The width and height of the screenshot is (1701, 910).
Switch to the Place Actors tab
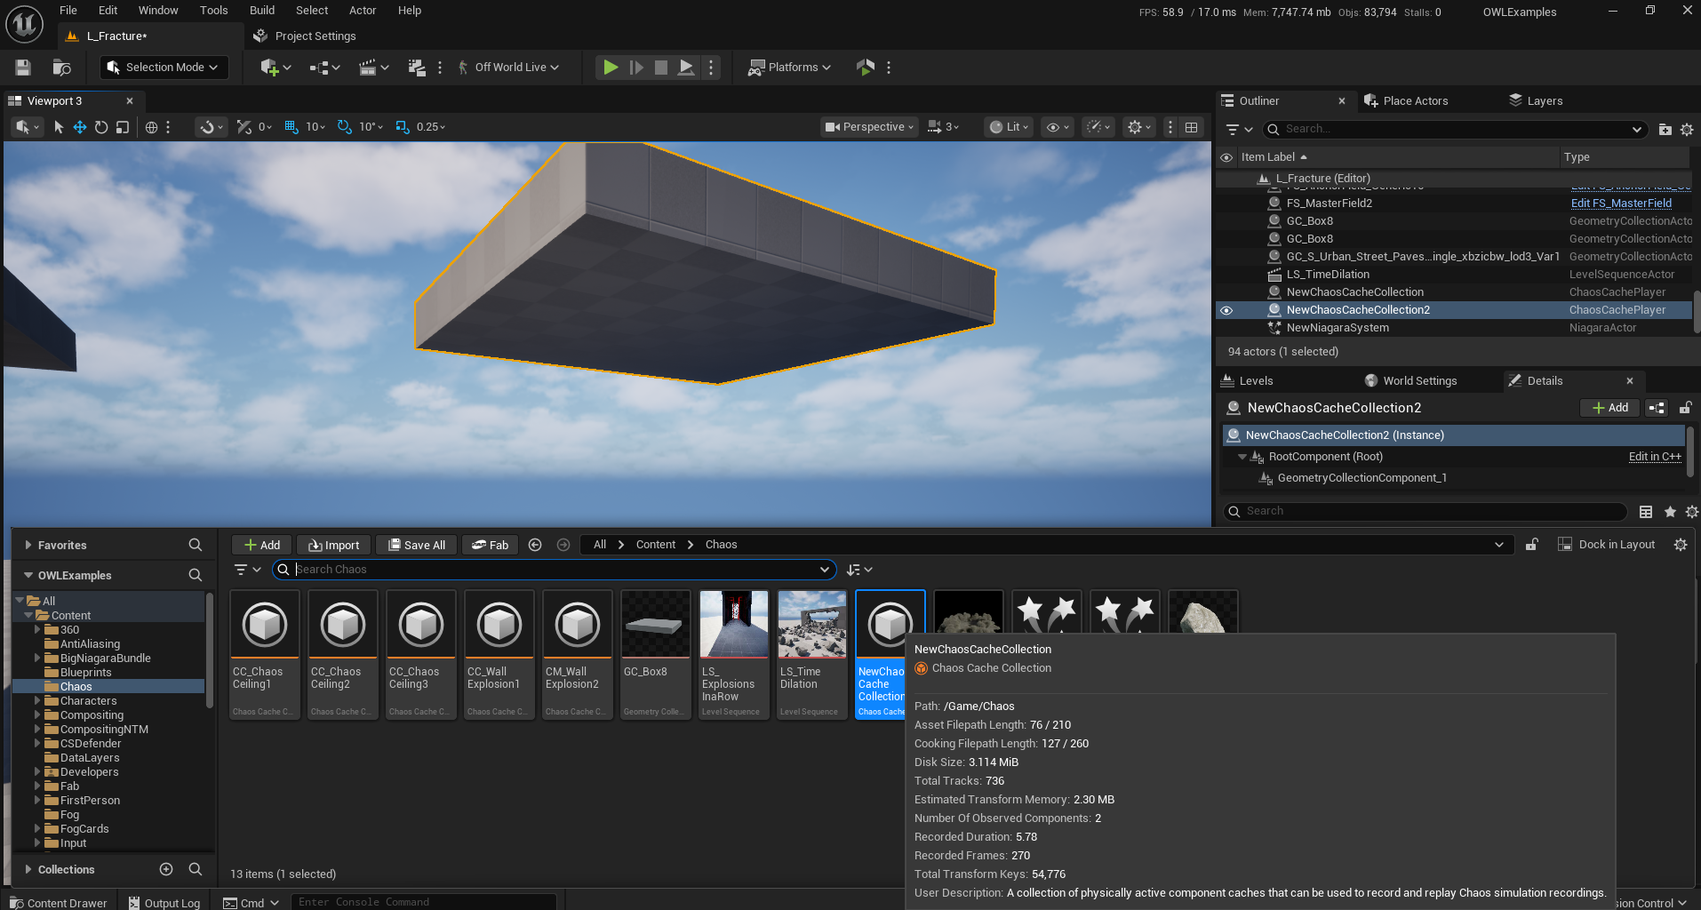pos(1406,101)
